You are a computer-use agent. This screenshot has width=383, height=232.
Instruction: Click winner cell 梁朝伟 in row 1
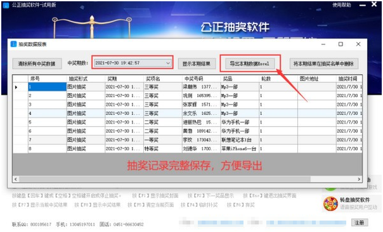201,87
